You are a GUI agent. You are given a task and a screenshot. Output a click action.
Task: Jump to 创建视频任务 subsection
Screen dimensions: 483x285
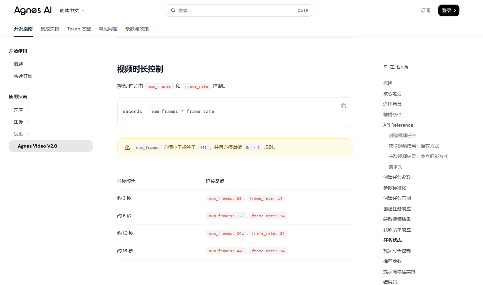(402, 135)
